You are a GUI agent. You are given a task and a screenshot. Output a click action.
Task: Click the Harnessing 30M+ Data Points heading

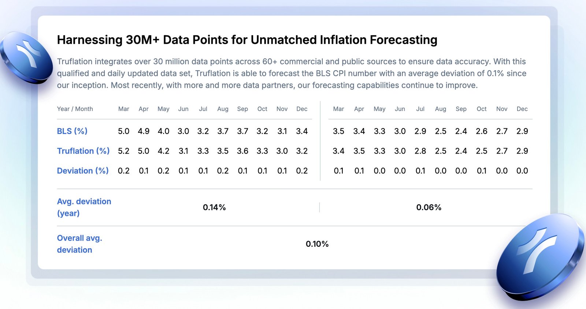[x=247, y=39]
